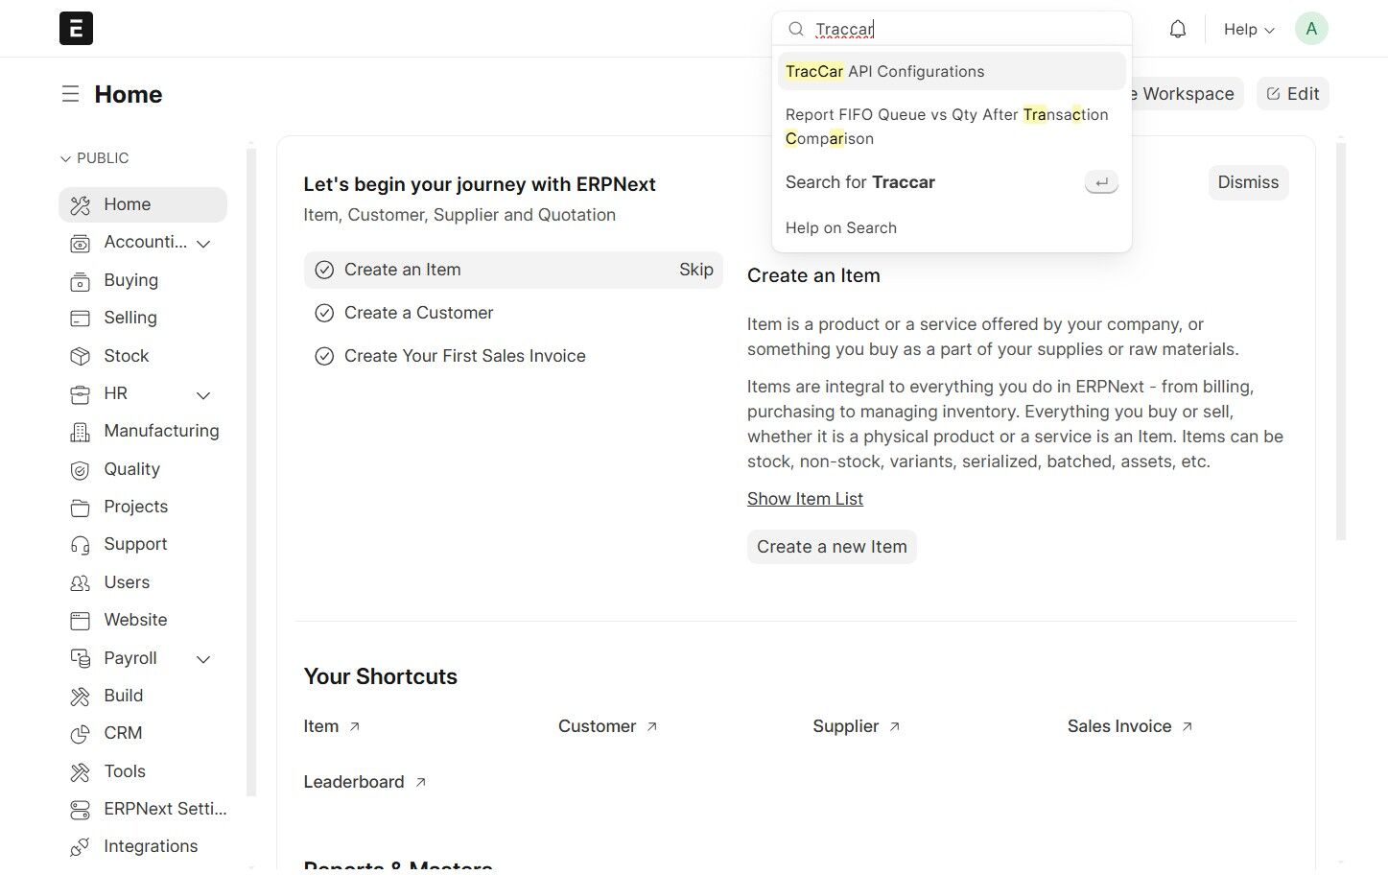Check the Create a Customer step
The width and height of the screenshot is (1388, 875).
tap(325, 313)
